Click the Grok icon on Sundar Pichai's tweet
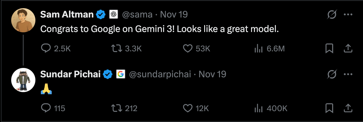 click(332, 74)
